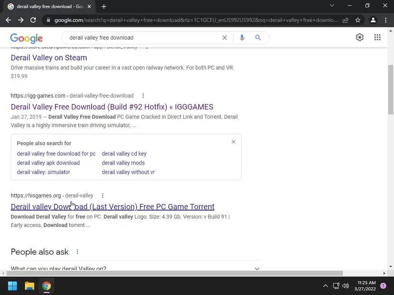Open the Google apps grid
Screen dimensions: 394x295
(377, 37)
